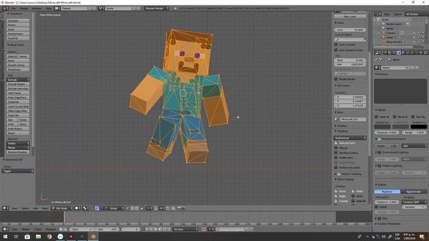
Task: Play the animation forward
Action: coord(160,229)
